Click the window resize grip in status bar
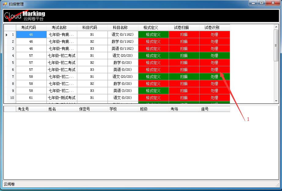The width and height of the screenshot is (282, 191). tap(277, 185)
